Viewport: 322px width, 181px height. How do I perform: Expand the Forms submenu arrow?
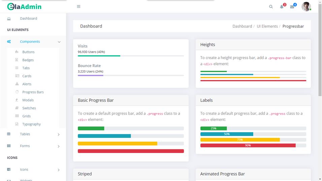point(59,146)
